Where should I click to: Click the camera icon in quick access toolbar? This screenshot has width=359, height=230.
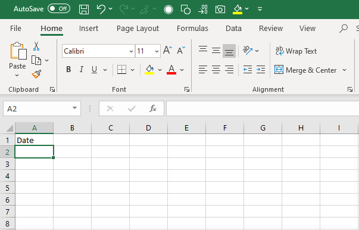220,10
